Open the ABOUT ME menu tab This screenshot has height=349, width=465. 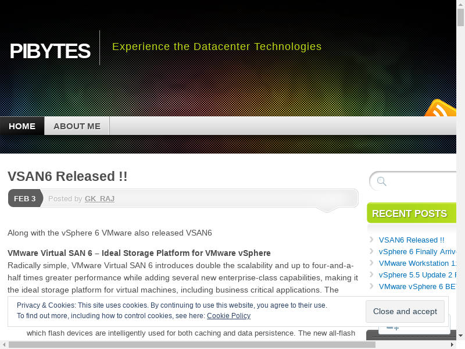[x=77, y=126]
